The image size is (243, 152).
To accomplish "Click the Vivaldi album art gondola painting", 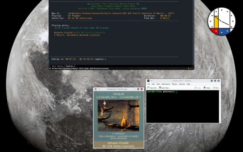I will tap(118, 116).
